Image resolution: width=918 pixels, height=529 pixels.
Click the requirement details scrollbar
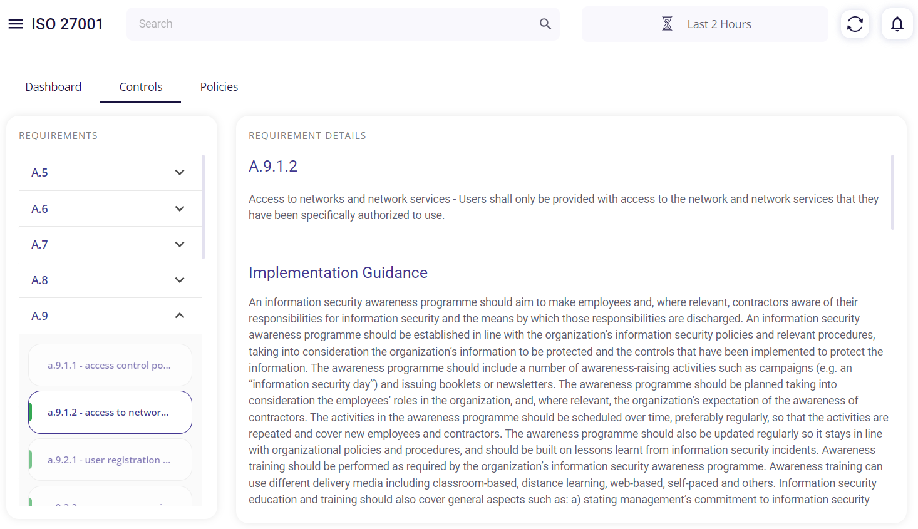(892, 192)
